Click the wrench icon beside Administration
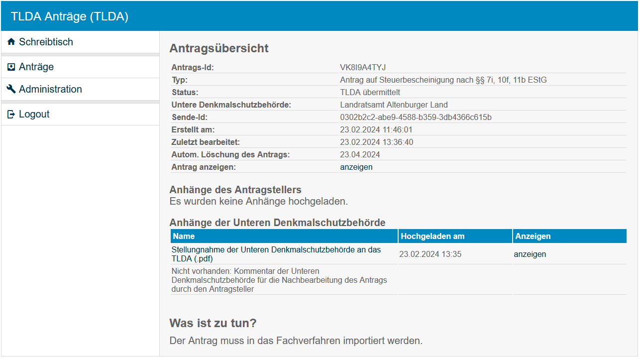640x359 pixels. point(11,90)
